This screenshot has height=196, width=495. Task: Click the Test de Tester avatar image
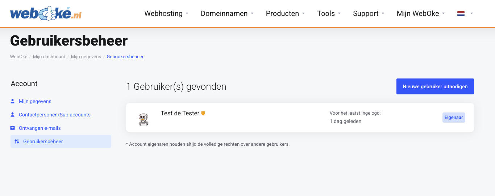[x=144, y=119]
